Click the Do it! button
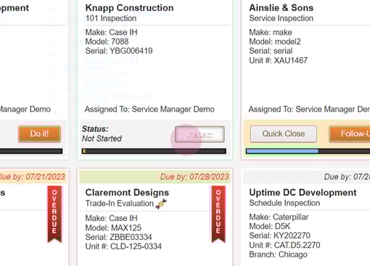This screenshot has height=266, width=370. pyautogui.click(x=39, y=133)
